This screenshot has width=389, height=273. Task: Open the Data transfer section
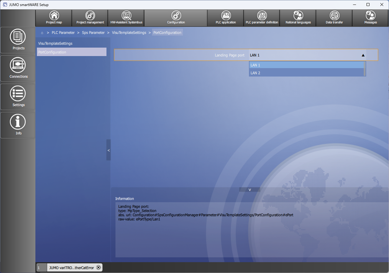(x=335, y=18)
